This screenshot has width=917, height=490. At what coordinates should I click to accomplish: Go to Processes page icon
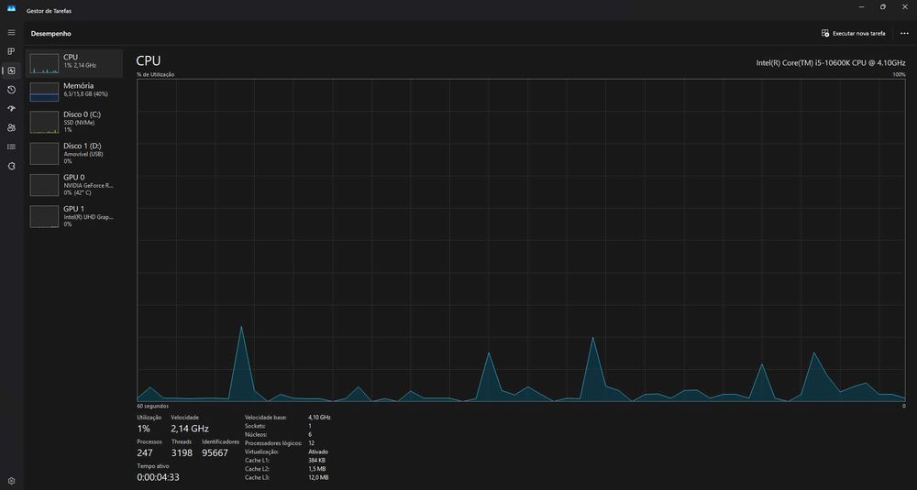click(x=11, y=51)
